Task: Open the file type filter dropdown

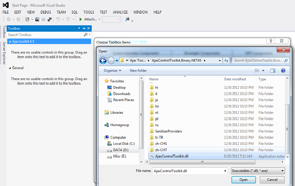Action: (x=258, y=171)
